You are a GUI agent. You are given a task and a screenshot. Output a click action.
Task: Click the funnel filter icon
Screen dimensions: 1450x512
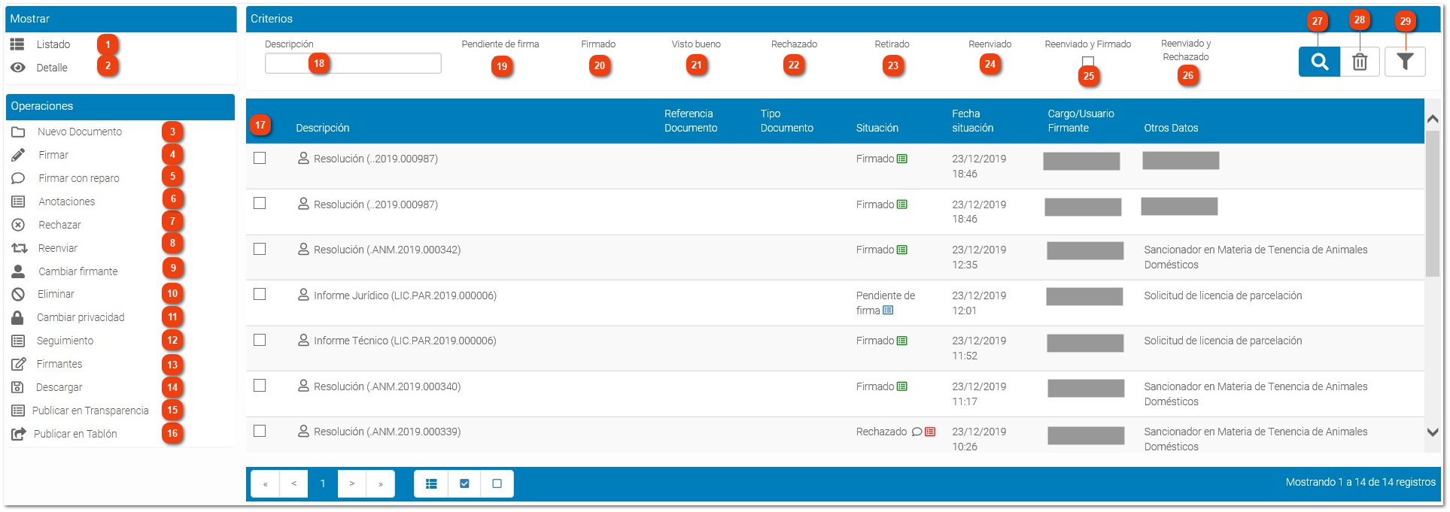point(1404,62)
